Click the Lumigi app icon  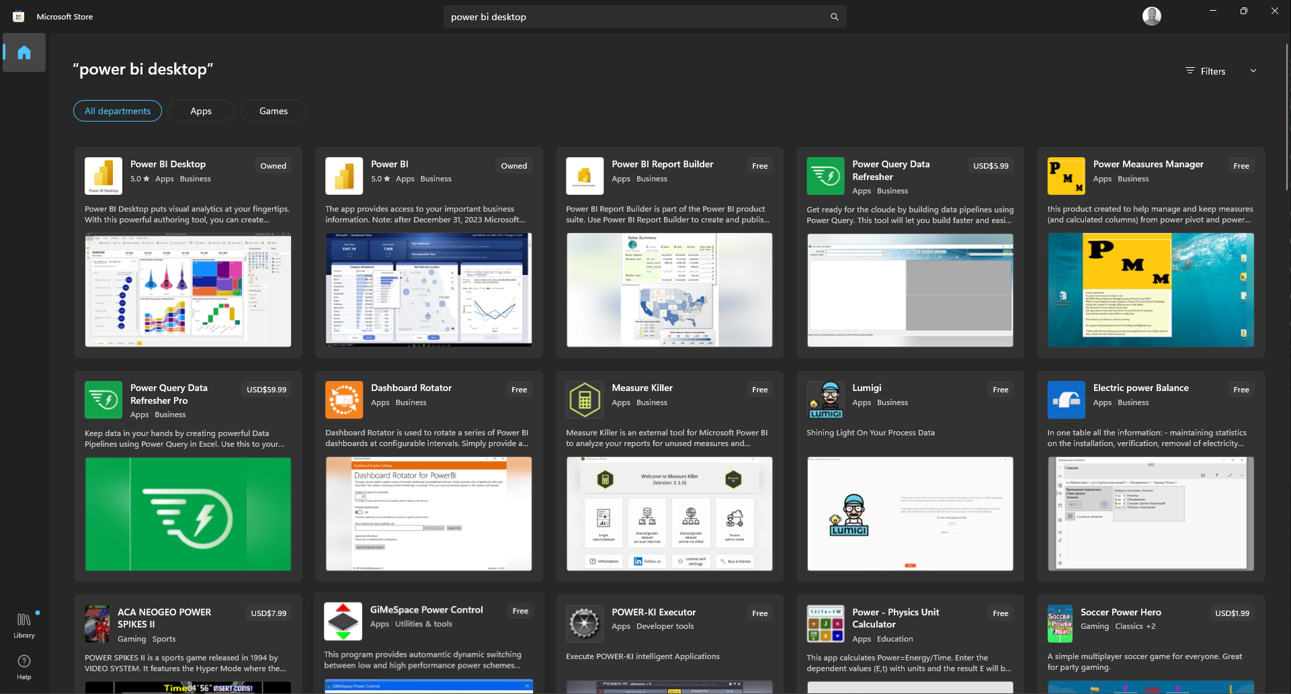825,400
